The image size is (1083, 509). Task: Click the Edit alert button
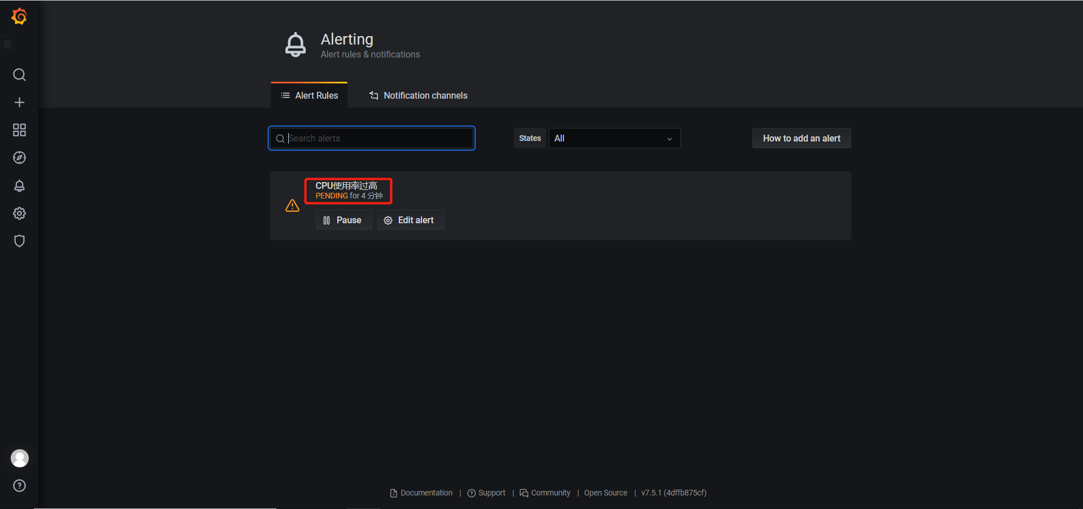[x=410, y=220]
